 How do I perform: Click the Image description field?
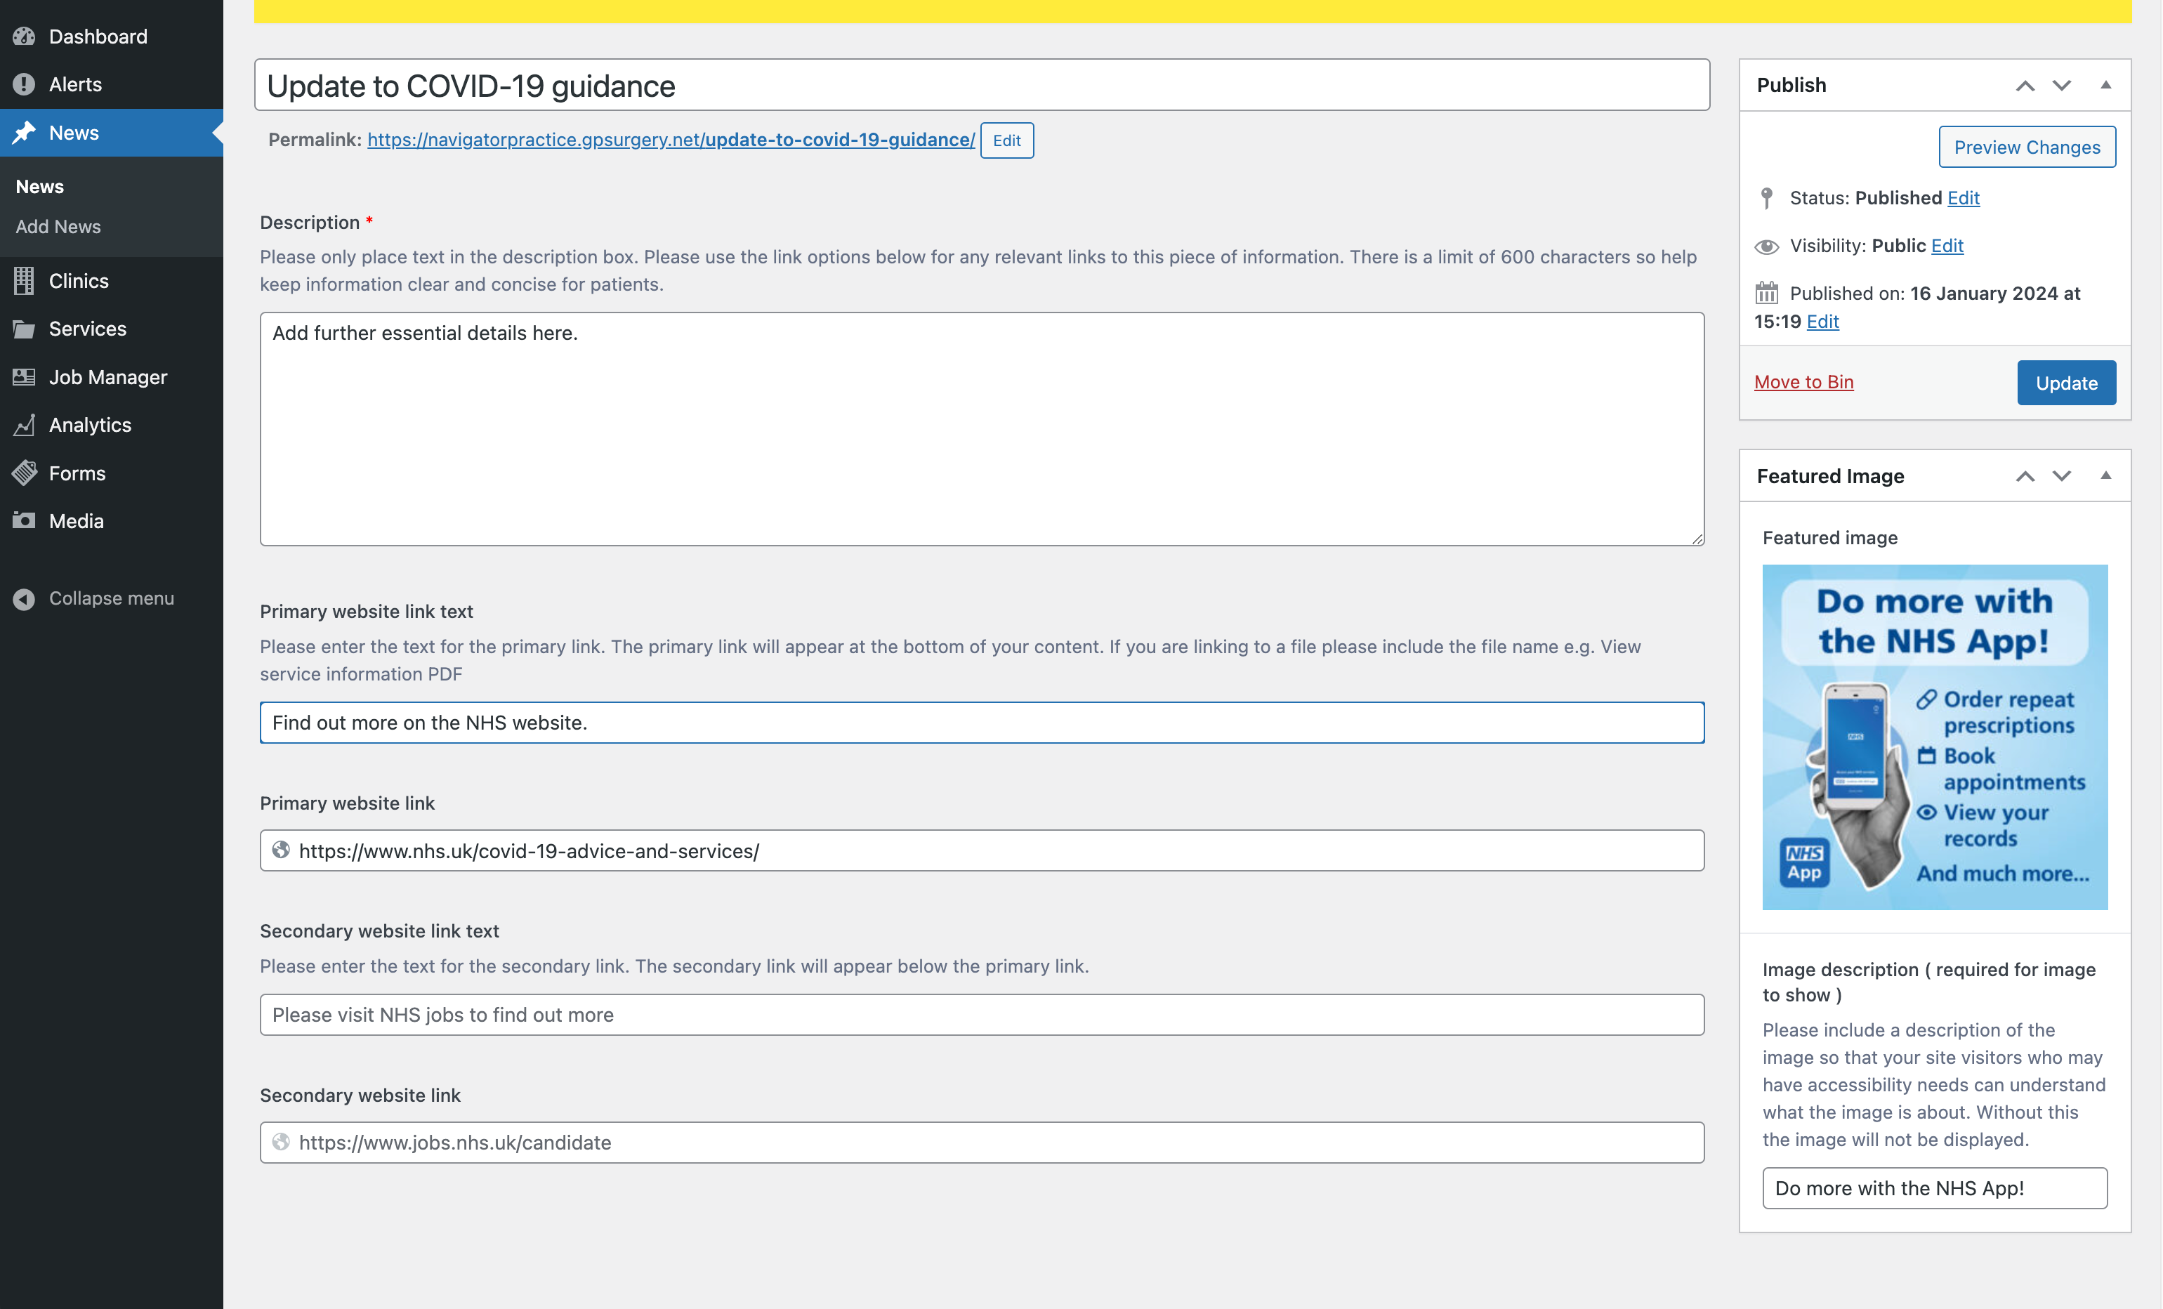coord(1935,1187)
